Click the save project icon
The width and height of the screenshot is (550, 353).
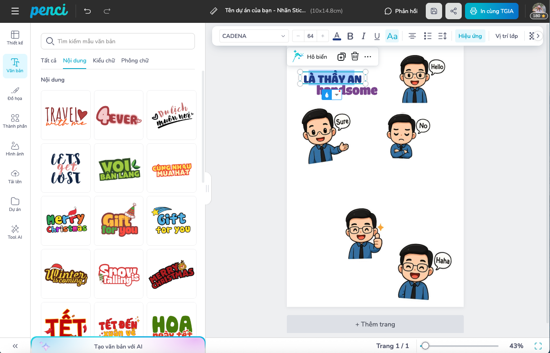point(434,11)
